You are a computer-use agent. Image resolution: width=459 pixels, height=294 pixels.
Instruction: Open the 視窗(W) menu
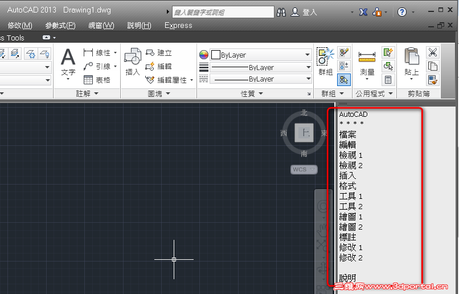pyautogui.click(x=101, y=26)
